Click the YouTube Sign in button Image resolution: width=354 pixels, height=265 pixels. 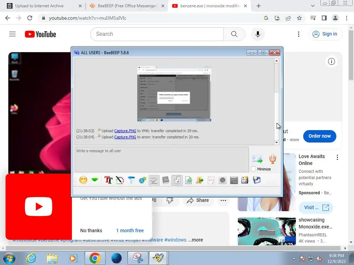tap(325, 34)
